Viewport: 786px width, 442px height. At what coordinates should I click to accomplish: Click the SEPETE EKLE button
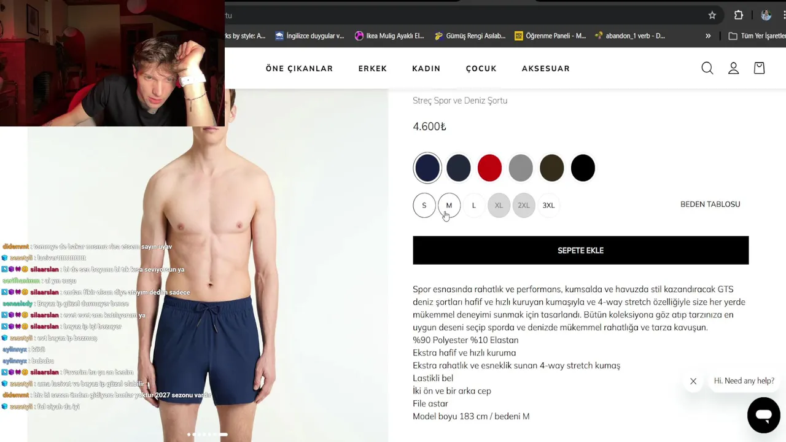[x=580, y=250]
